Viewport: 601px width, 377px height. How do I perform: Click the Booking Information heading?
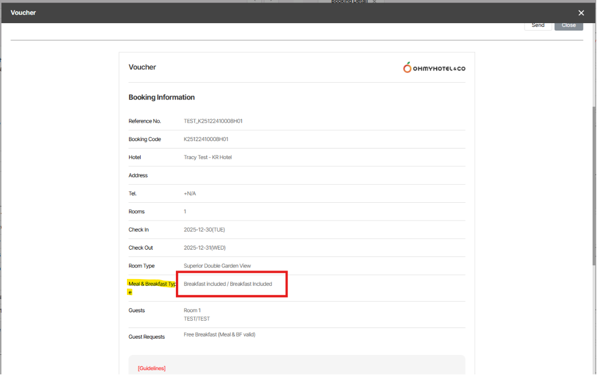click(161, 97)
